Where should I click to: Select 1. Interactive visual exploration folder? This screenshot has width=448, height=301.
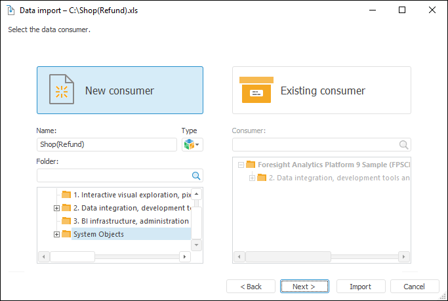131,195
